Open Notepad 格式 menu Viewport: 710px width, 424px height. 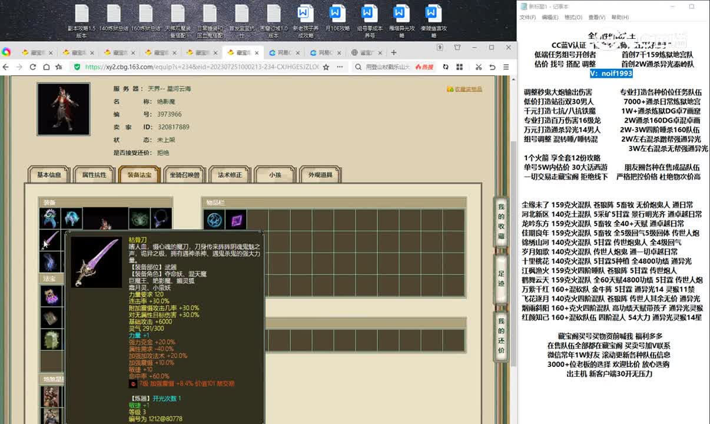pos(573,18)
